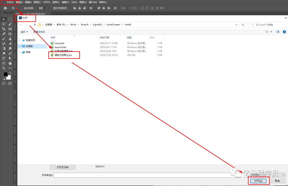Toggle Quick Mask mode
The height and width of the screenshot is (186, 288).
point(4,84)
